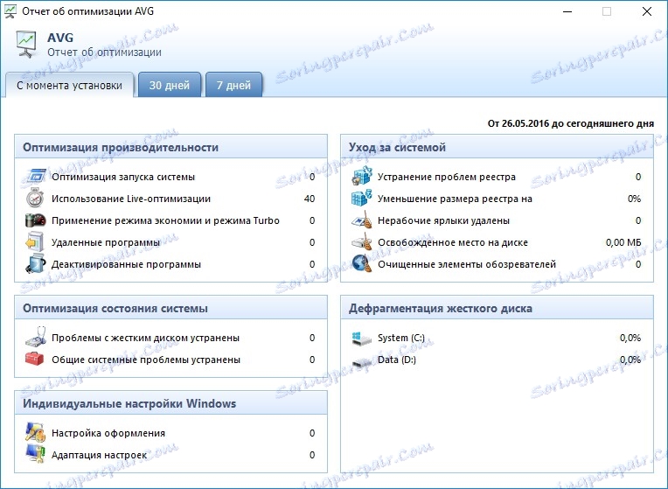Screen dimensions: 668x489
Task: Click Проблемы с жестким диском устранены
Action: 145,338
